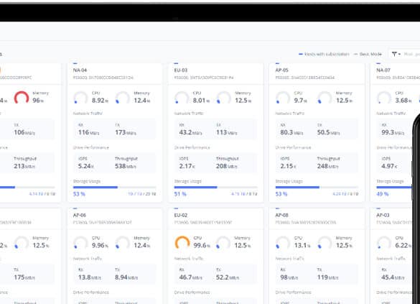This screenshot has height=304, width=420.
Task: Select EU-02 RX value 46.7 MB/s
Action: tap(190, 277)
